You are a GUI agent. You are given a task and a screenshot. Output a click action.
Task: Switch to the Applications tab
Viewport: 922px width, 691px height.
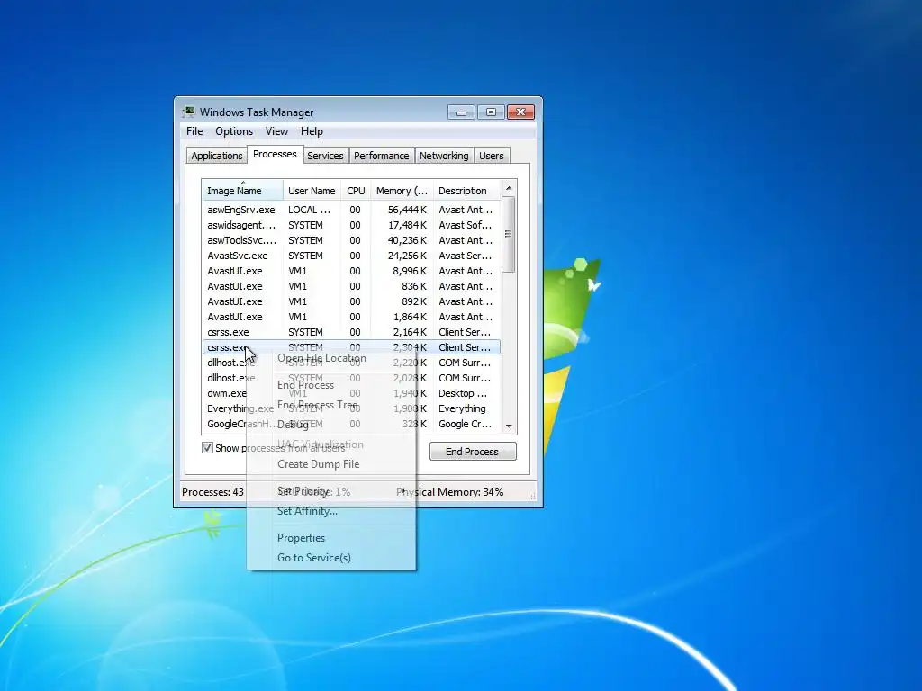coord(216,156)
